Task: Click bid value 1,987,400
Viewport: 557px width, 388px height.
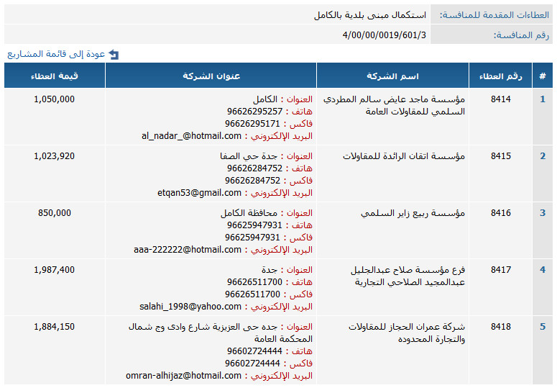Action: coord(55,270)
